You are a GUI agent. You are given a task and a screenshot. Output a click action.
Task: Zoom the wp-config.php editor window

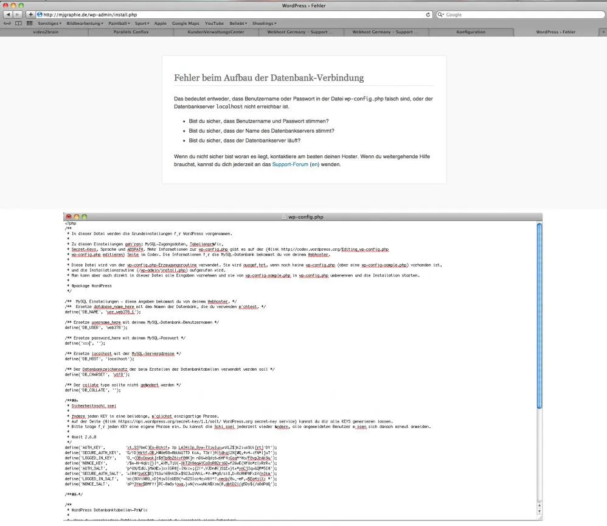85,217
